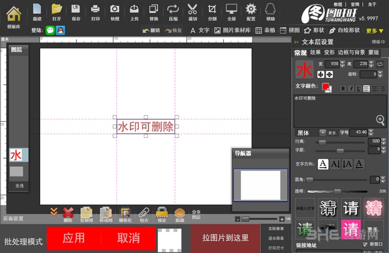Image resolution: width=389 pixels, height=253 pixels.
Task: Hide the layer with 隐藏
Action: (180, 215)
